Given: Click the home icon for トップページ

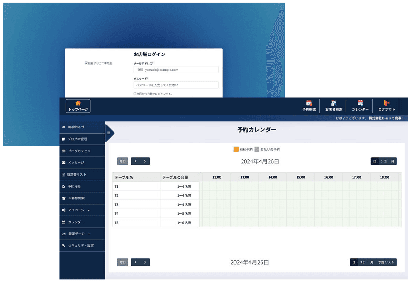Looking at the screenshot, I should pyautogui.click(x=78, y=103).
